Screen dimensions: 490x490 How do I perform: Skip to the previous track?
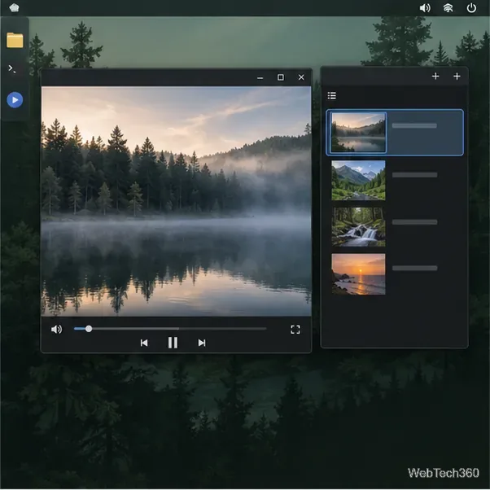coord(144,343)
